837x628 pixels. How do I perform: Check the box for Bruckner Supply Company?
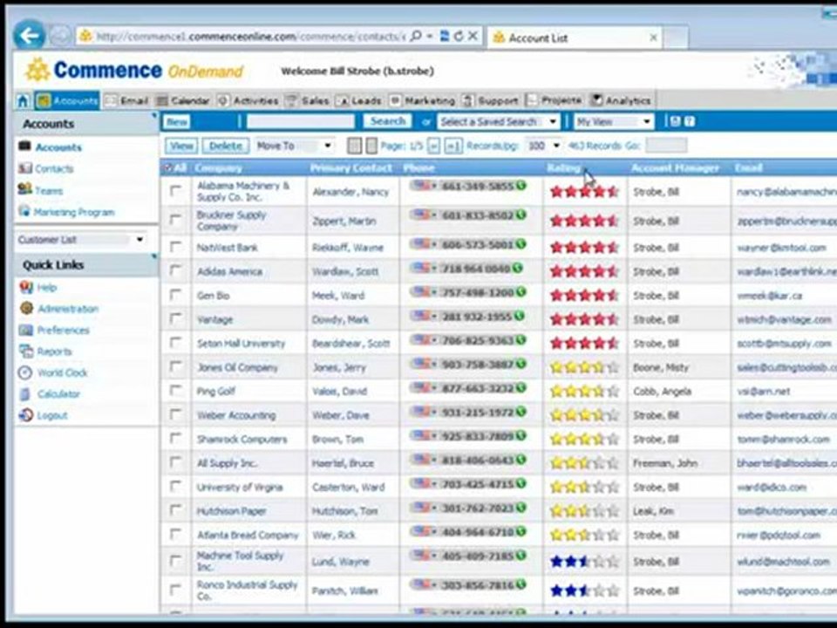point(175,219)
